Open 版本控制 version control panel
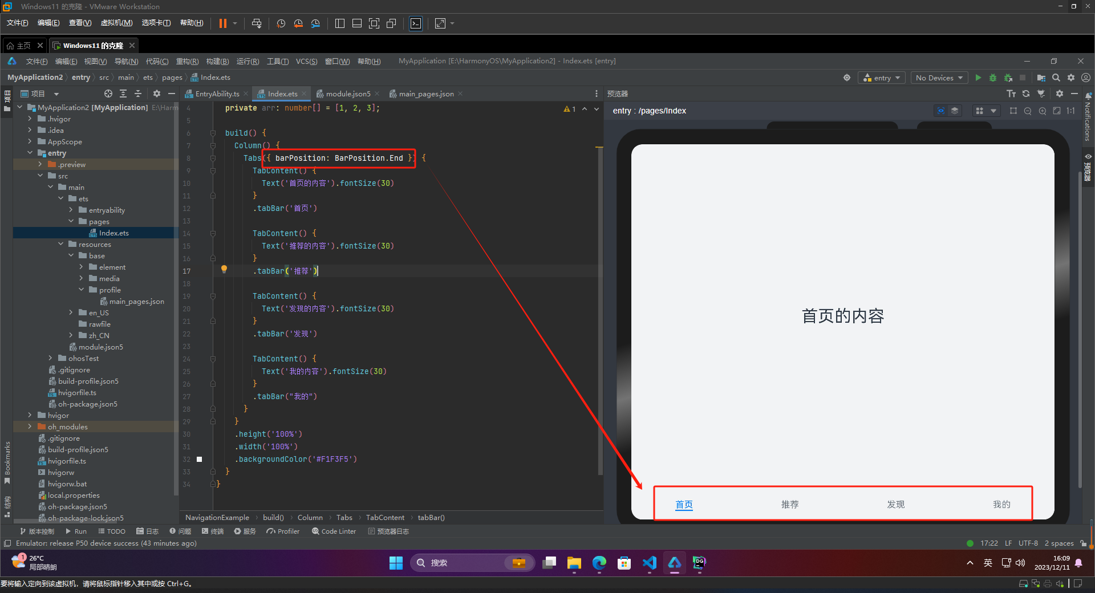Image resolution: width=1095 pixels, height=593 pixels. pos(38,531)
